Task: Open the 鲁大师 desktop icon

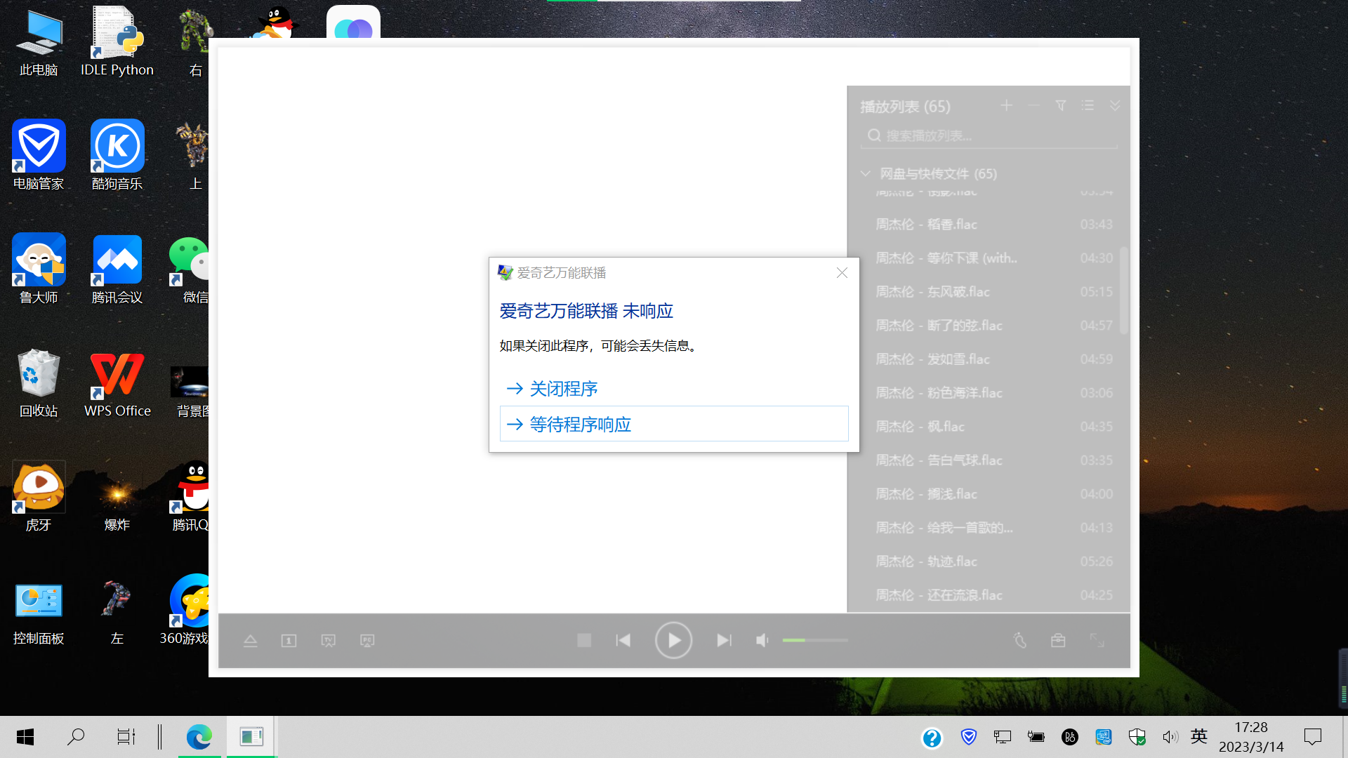Action: pos(39,269)
